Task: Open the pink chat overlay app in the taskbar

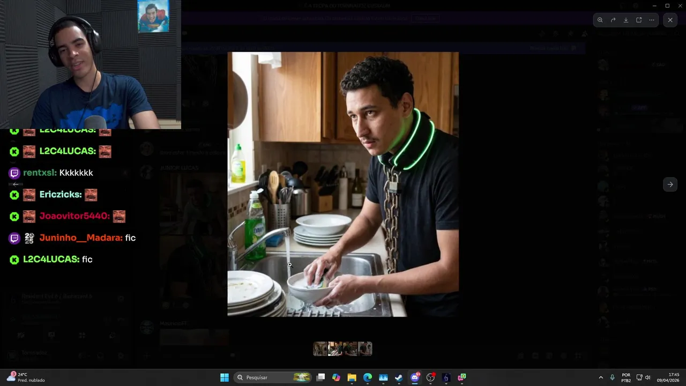Action: [462, 377]
